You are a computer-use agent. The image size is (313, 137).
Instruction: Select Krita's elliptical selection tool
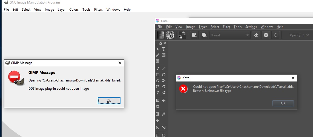point(164,135)
